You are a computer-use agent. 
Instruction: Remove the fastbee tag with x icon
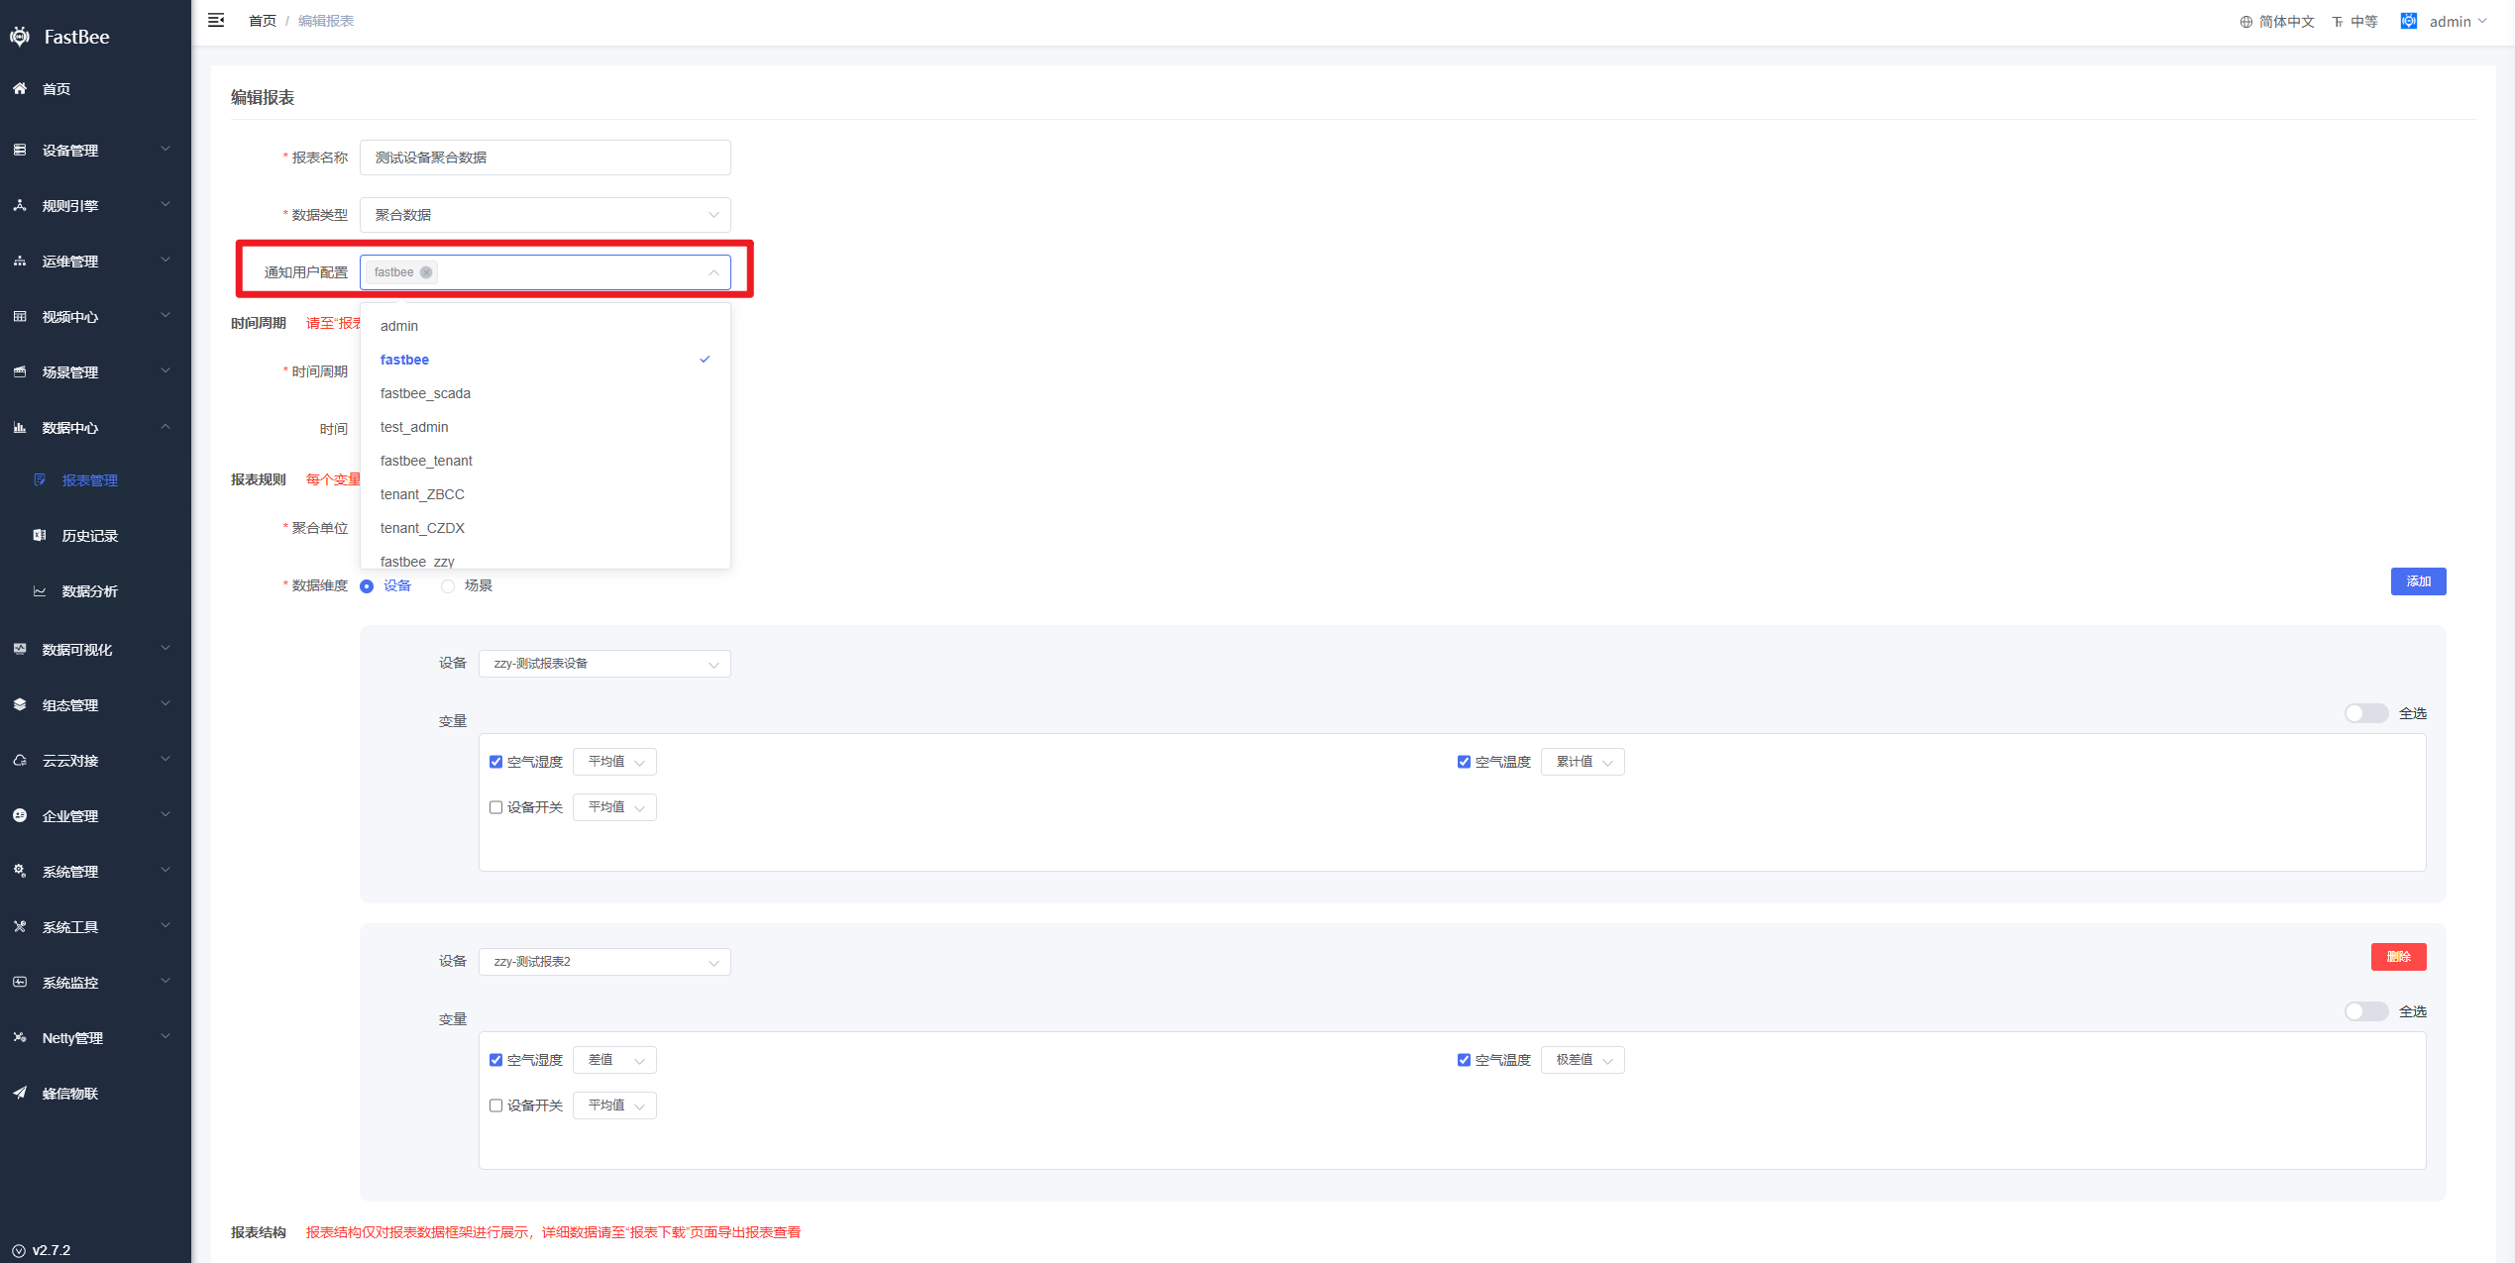426,272
